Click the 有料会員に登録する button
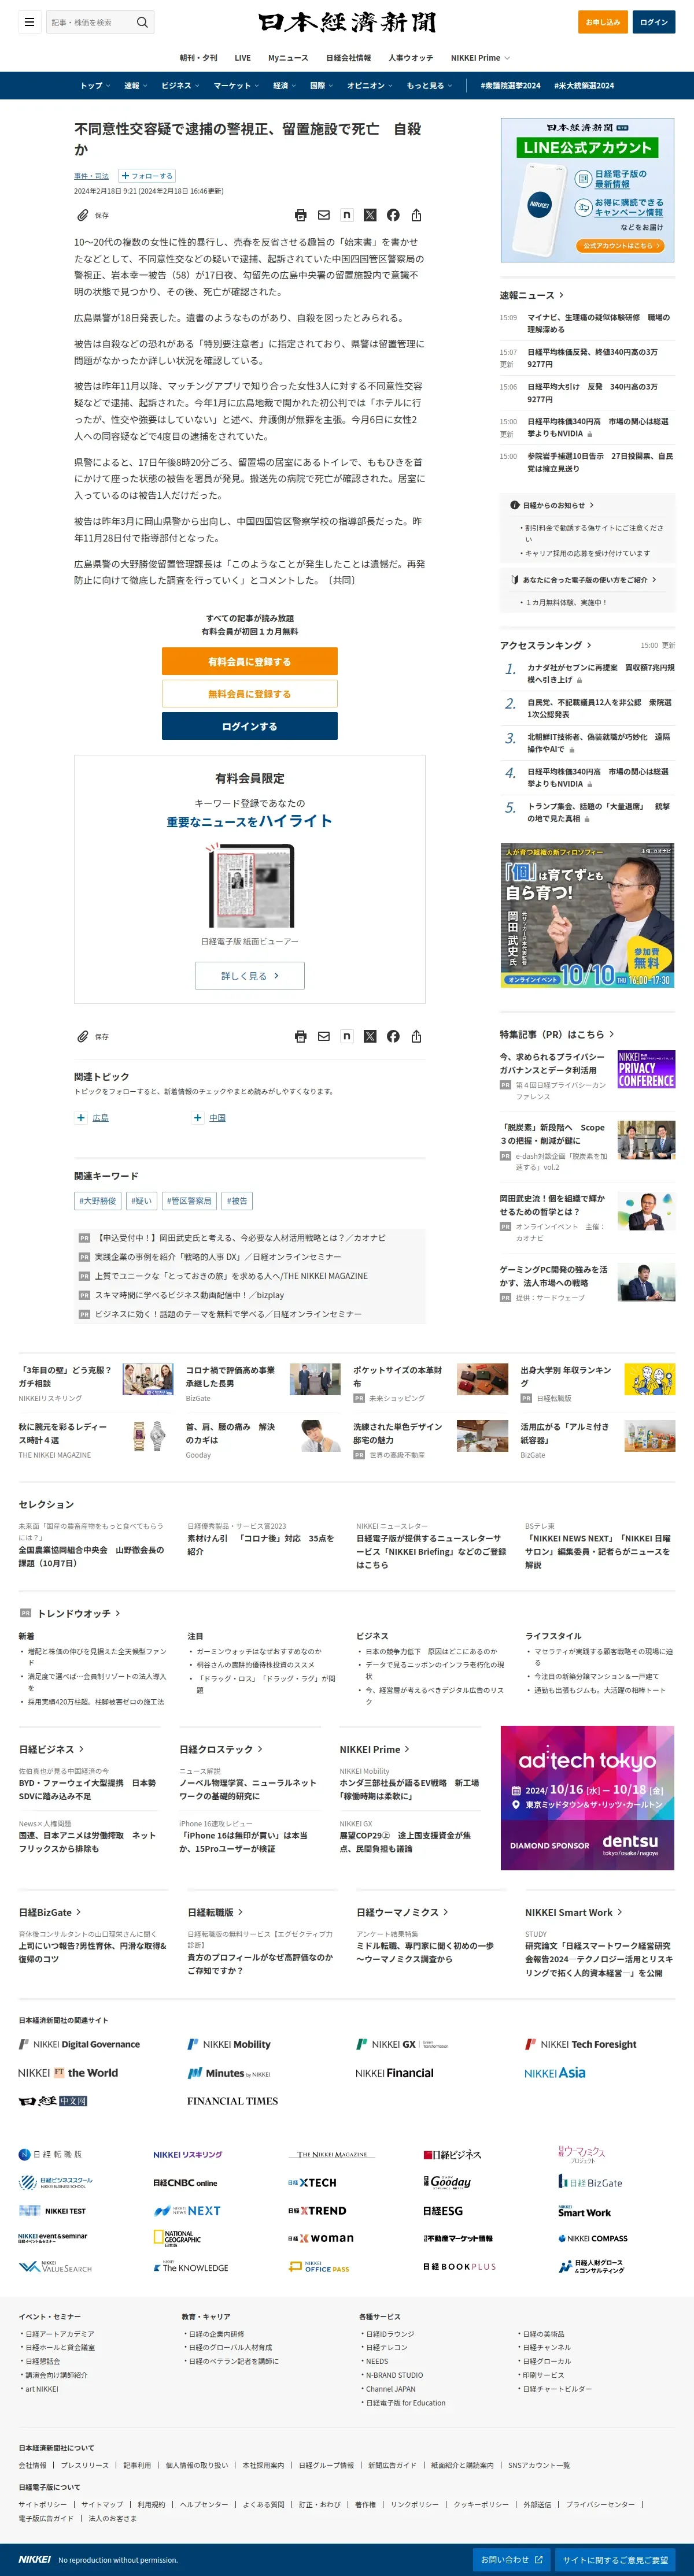The width and height of the screenshot is (694, 2576). point(249,661)
